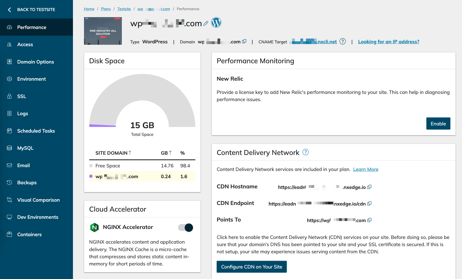Sort table by Site Domain column arrow

(130, 153)
